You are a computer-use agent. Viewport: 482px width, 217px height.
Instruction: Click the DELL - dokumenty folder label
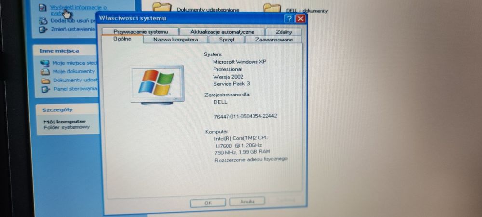coord(307,11)
